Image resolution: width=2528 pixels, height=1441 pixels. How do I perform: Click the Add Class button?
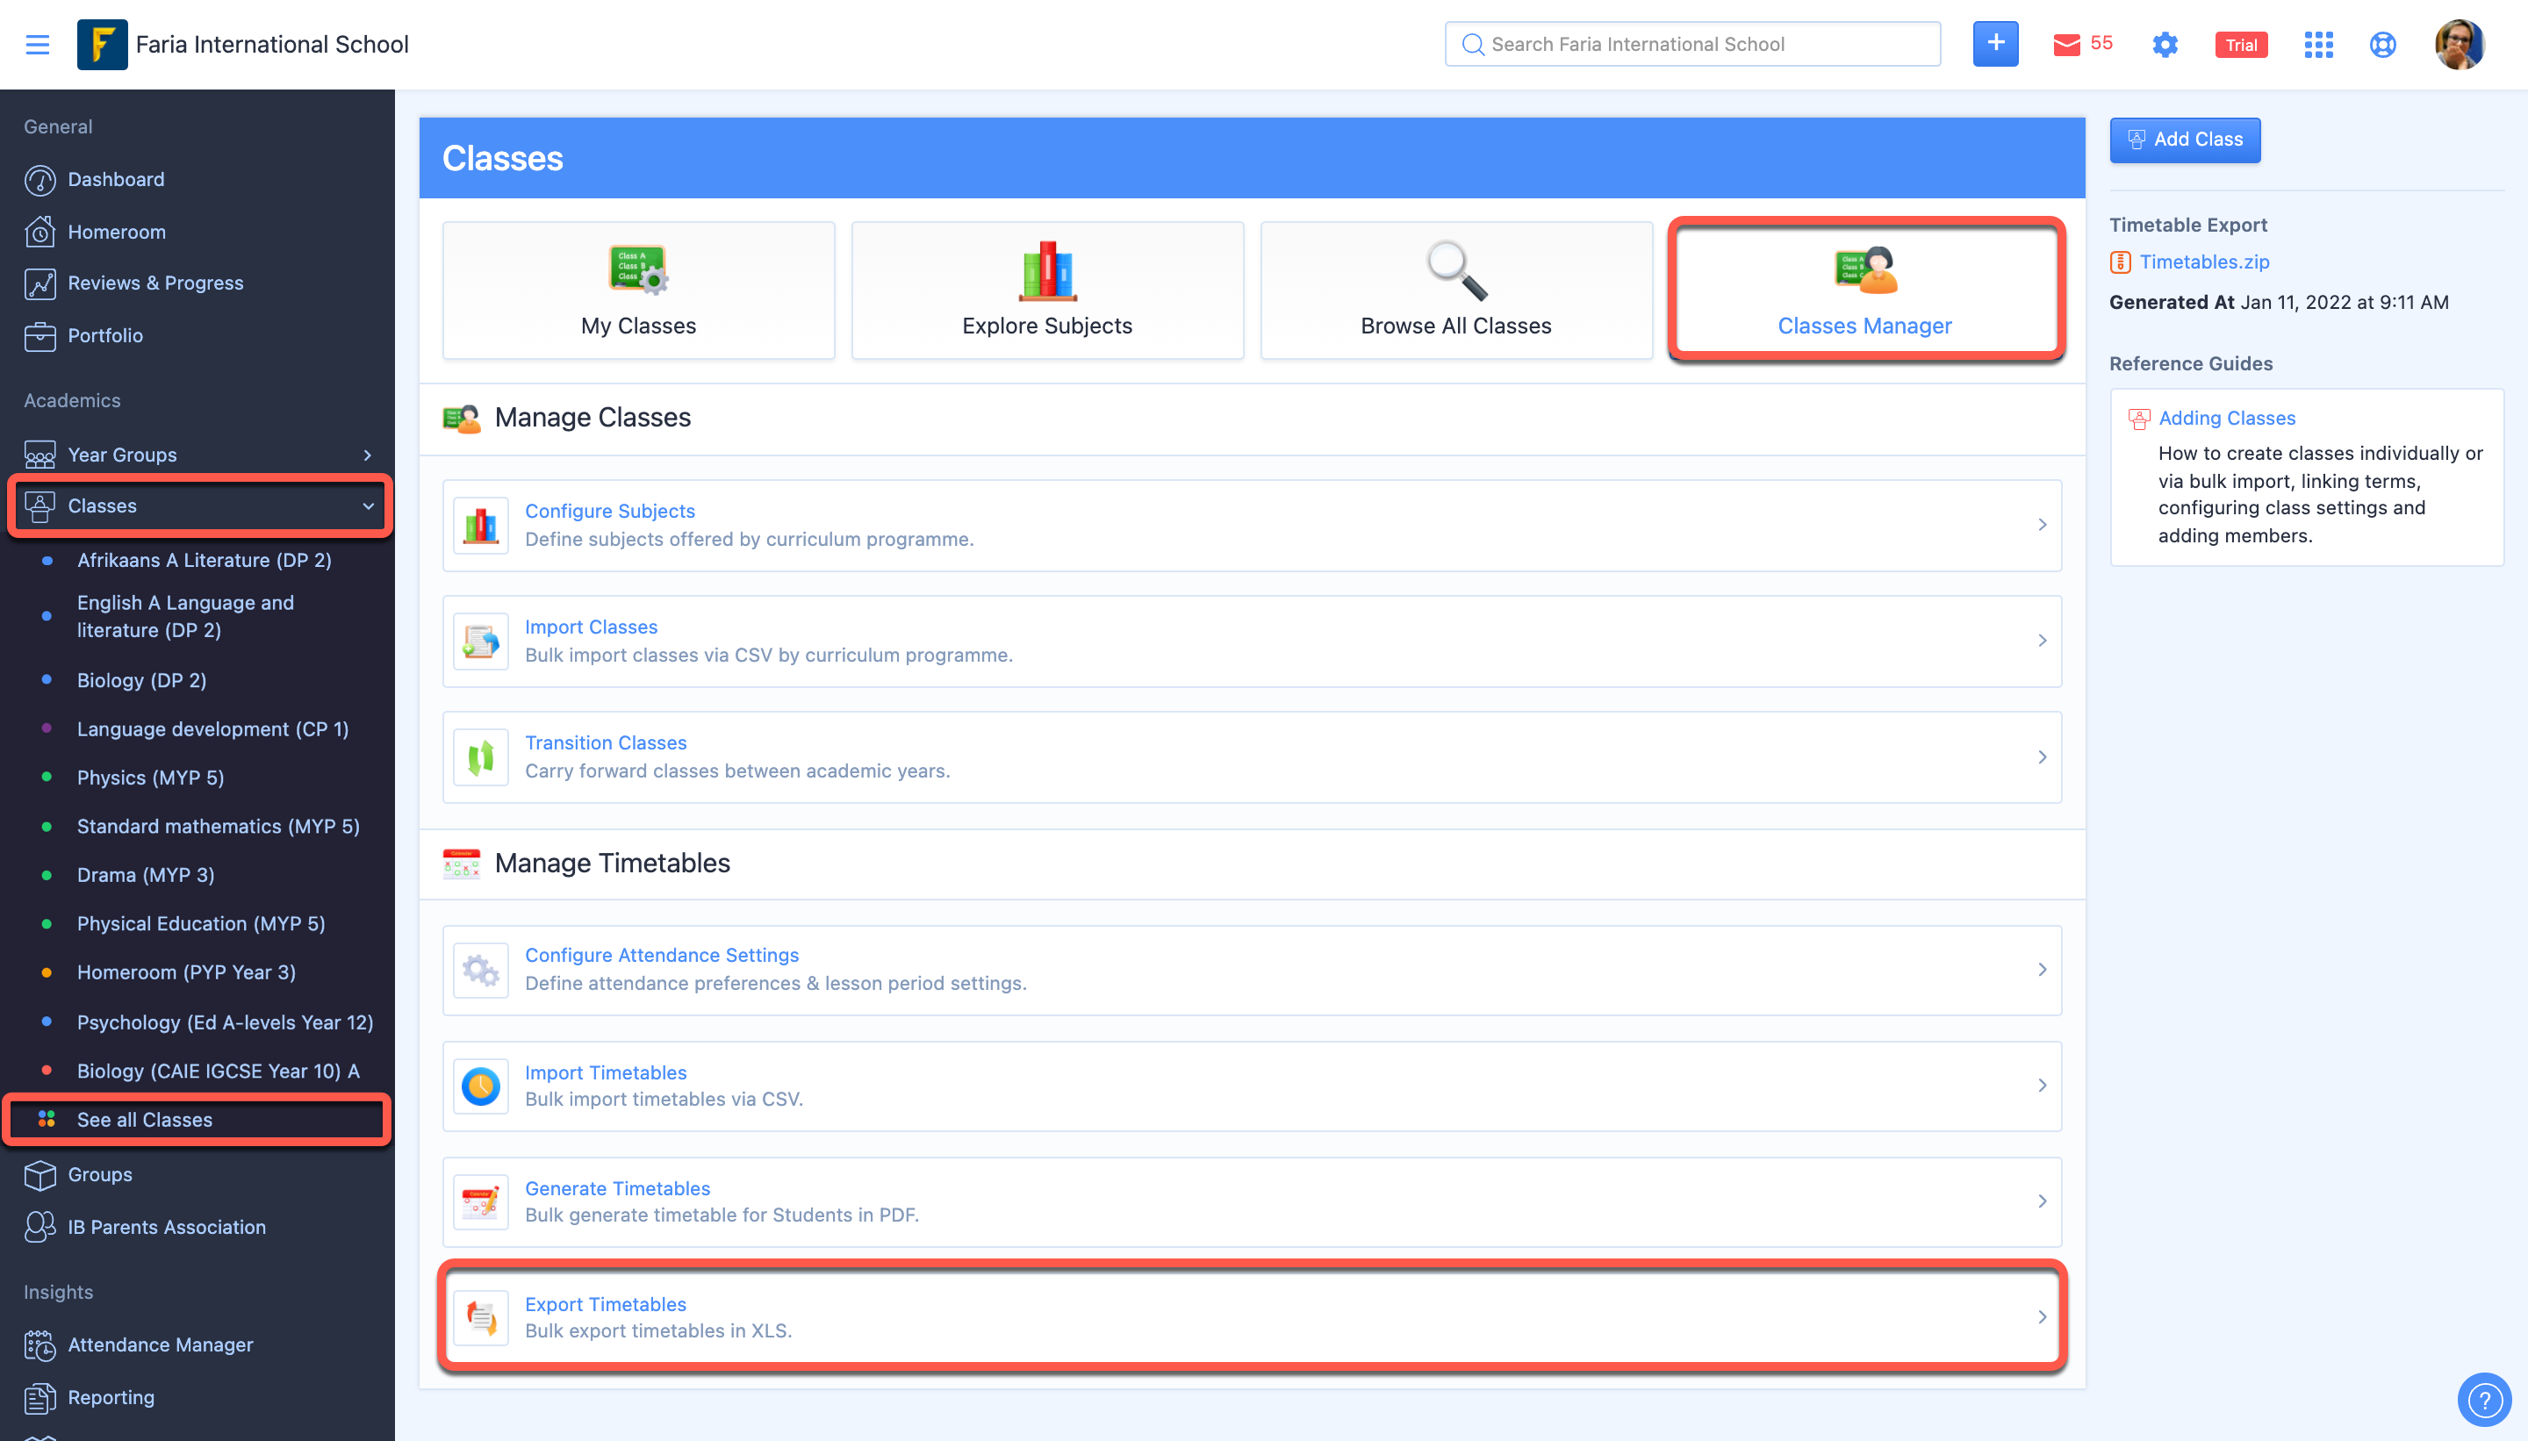point(2185,140)
